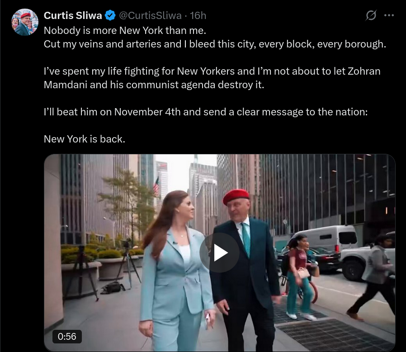Visit the @CurtisSliwa handle link
Screen dimensions: 406x352
[x=150, y=15]
